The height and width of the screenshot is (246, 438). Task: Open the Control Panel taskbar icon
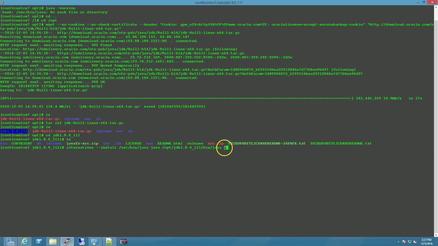tap(95, 242)
